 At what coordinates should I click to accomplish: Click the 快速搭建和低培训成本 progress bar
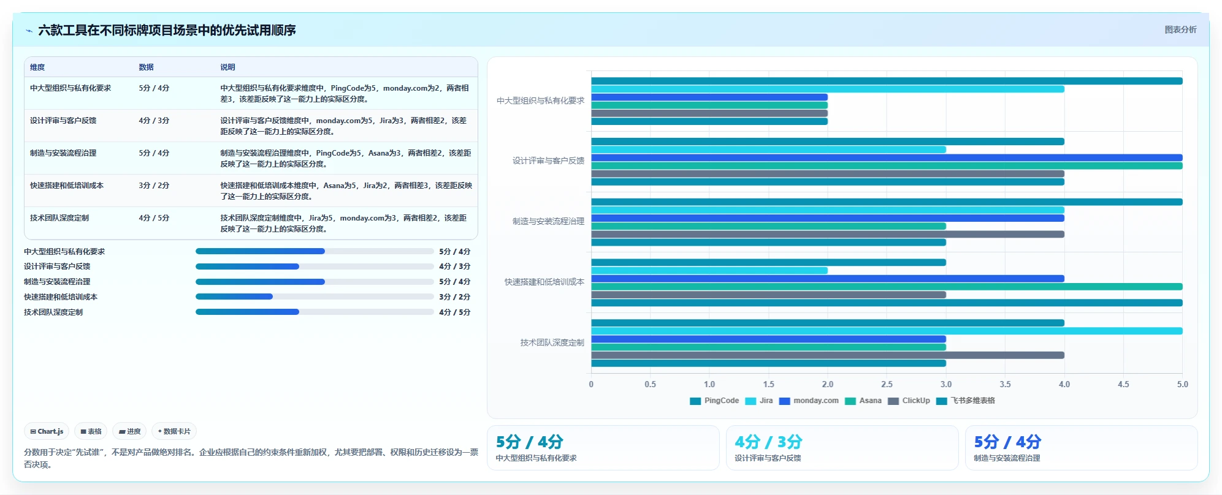[x=315, y=297]
